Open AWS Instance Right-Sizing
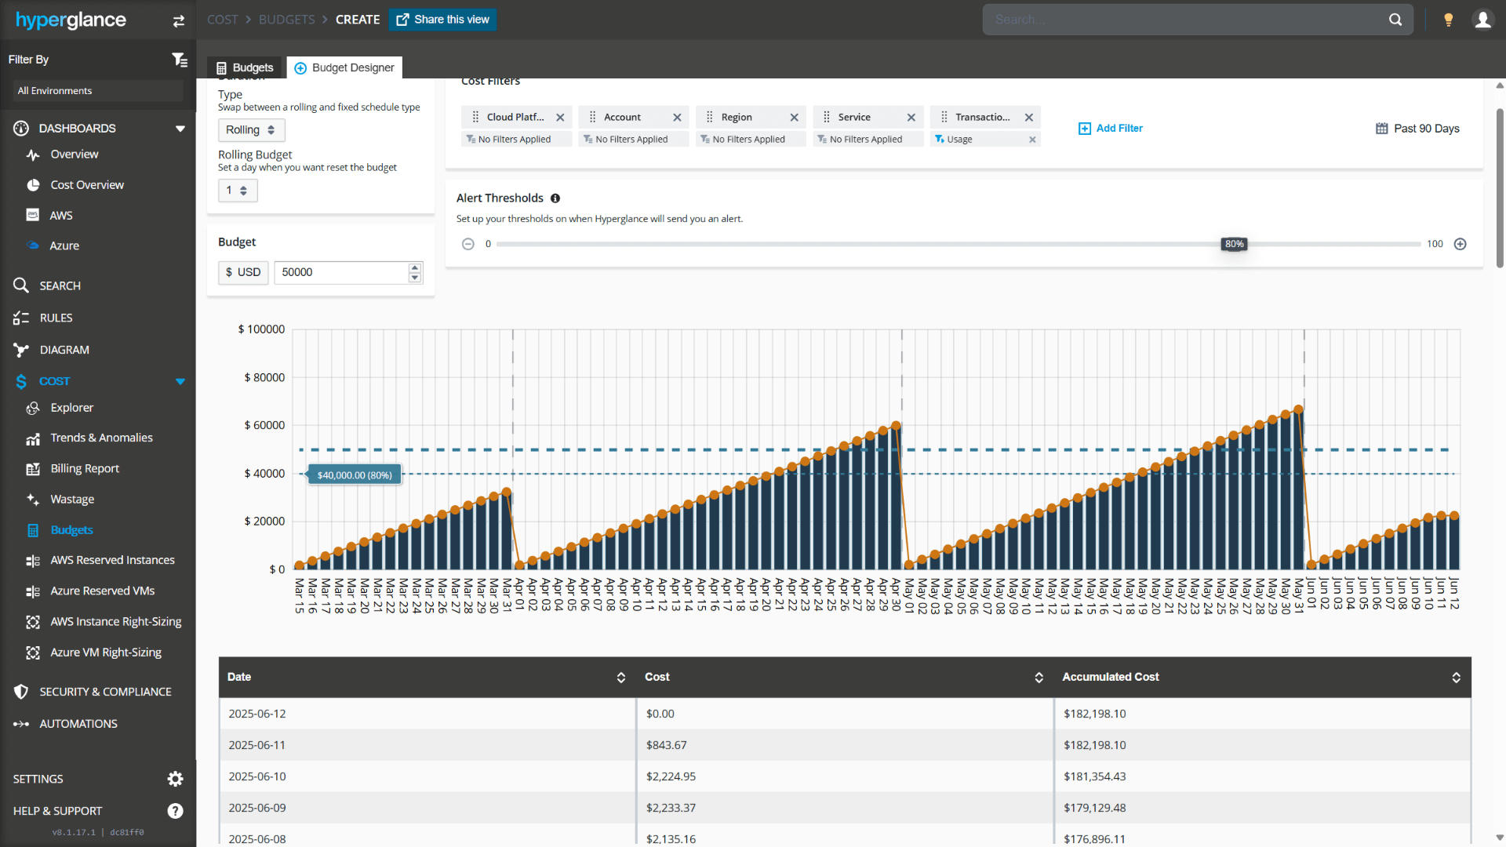 [115, 622]
